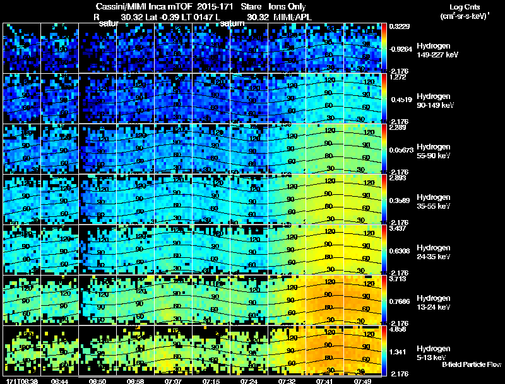
Task: Click the Hydrogen 35-55 keV row label
Action: point(434,202)
